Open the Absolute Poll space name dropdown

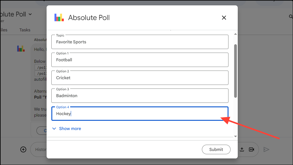click(30, 14)
